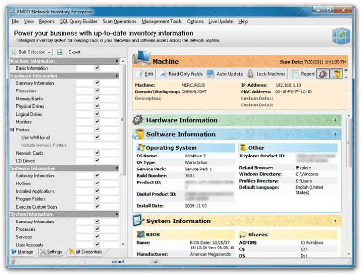Open the Scan Operations menu
This screenshot has height=274, width=361.
tap(119, 21)
